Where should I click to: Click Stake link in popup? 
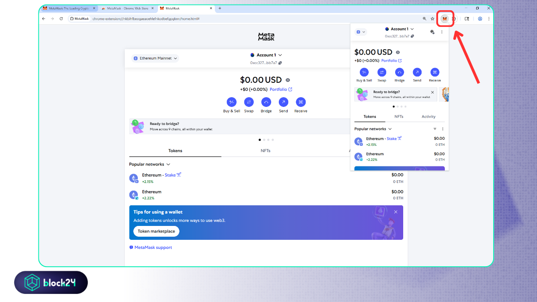[394, 139]
